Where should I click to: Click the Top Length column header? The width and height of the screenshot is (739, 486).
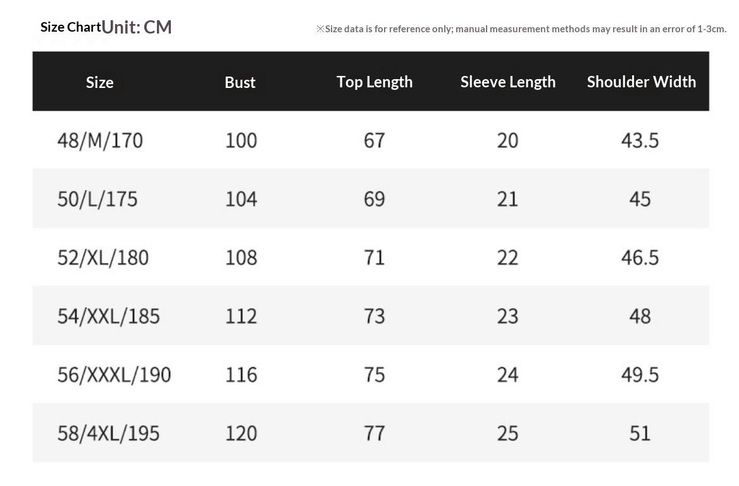(x=375, y=82)
